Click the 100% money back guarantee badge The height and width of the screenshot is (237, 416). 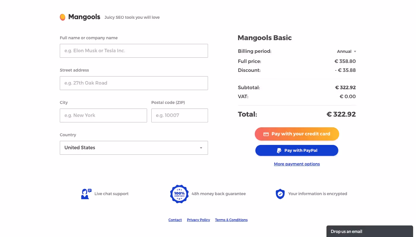pyautogui.click(x=179, y=194)
